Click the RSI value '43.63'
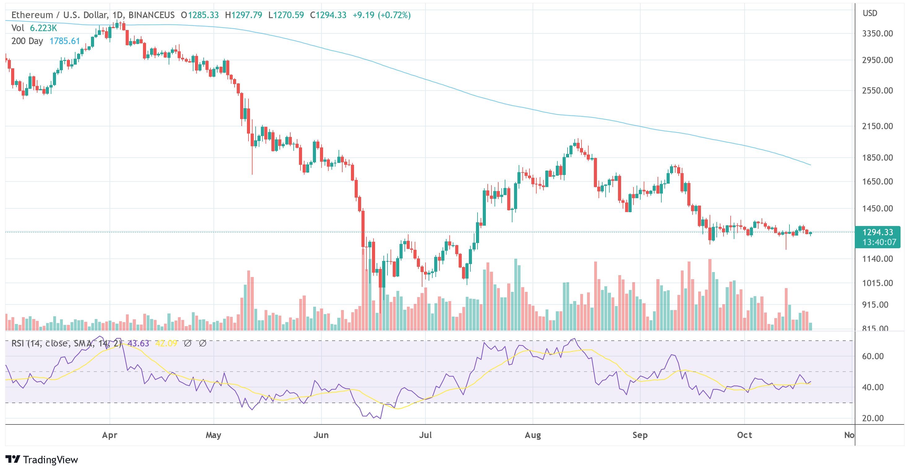 [138, 343]
